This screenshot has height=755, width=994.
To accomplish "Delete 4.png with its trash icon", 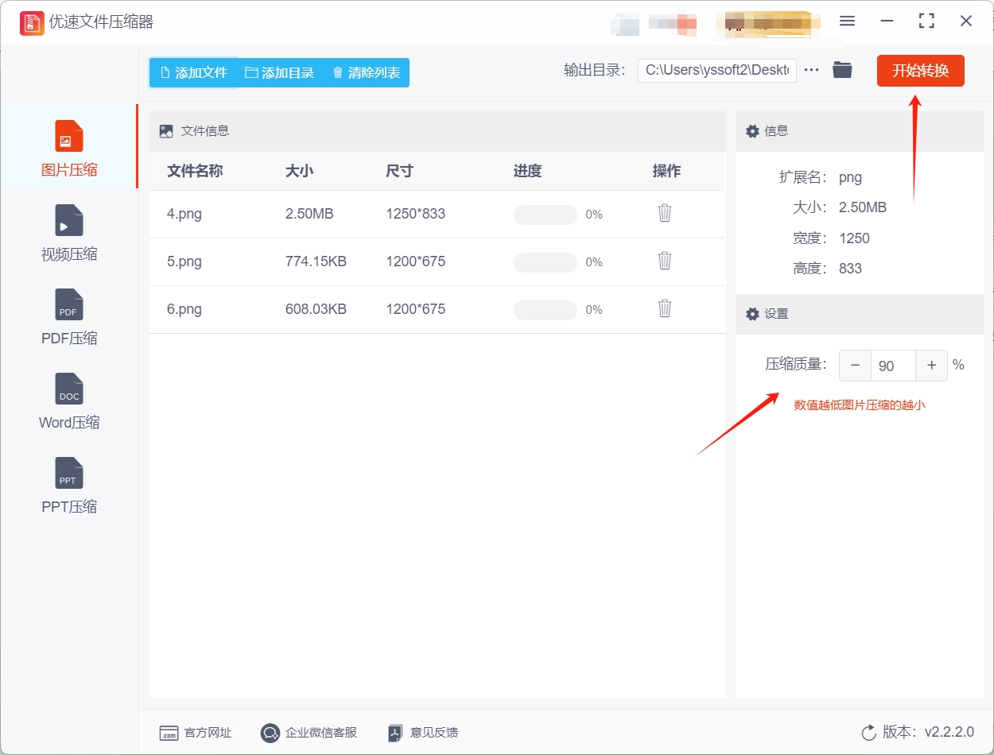I will (665, 213).
